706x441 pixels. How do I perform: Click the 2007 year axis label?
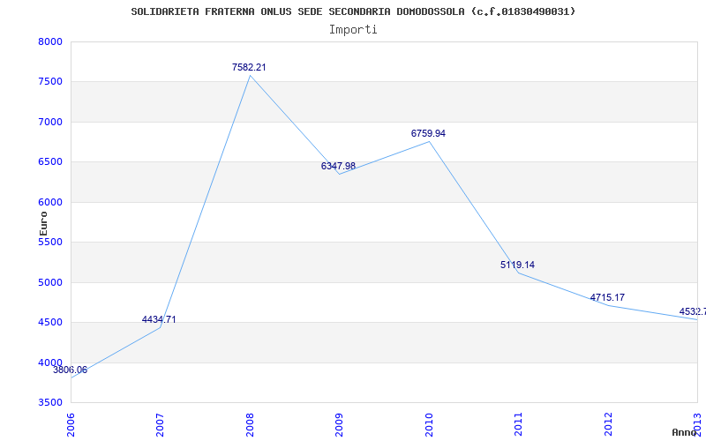(x=160, y=425)
